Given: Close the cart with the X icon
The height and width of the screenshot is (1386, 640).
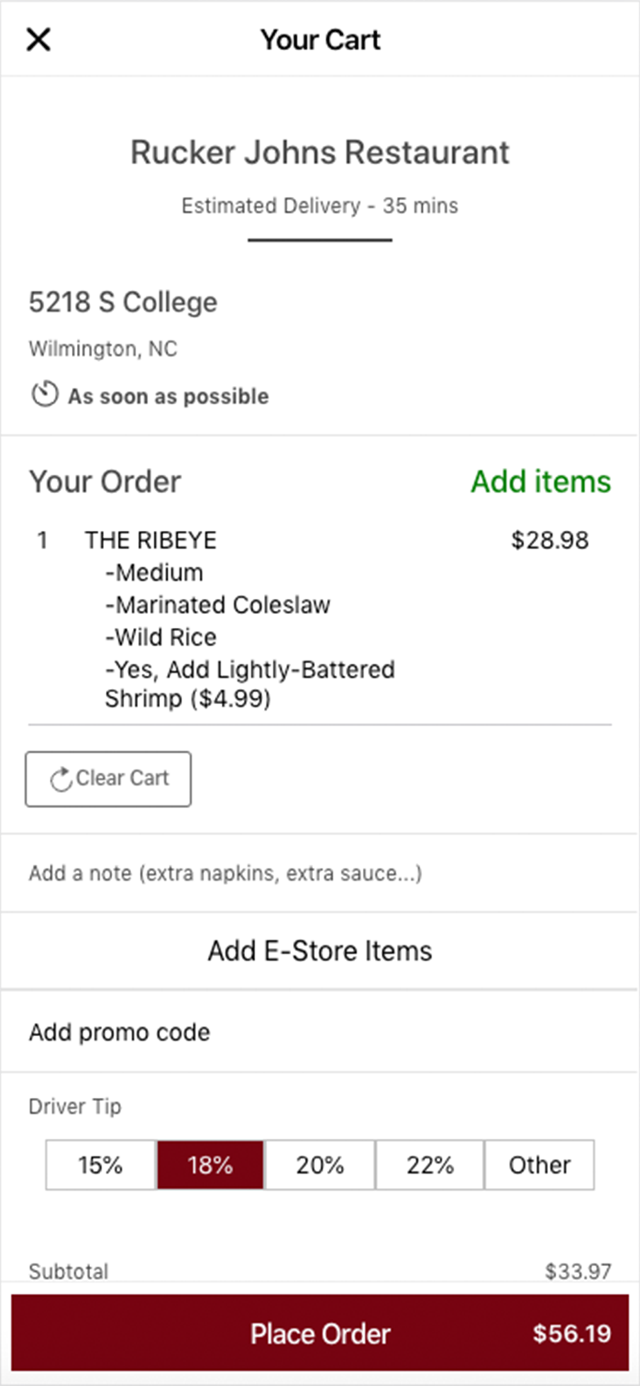Looking at the screenshot, I should 39,40.
